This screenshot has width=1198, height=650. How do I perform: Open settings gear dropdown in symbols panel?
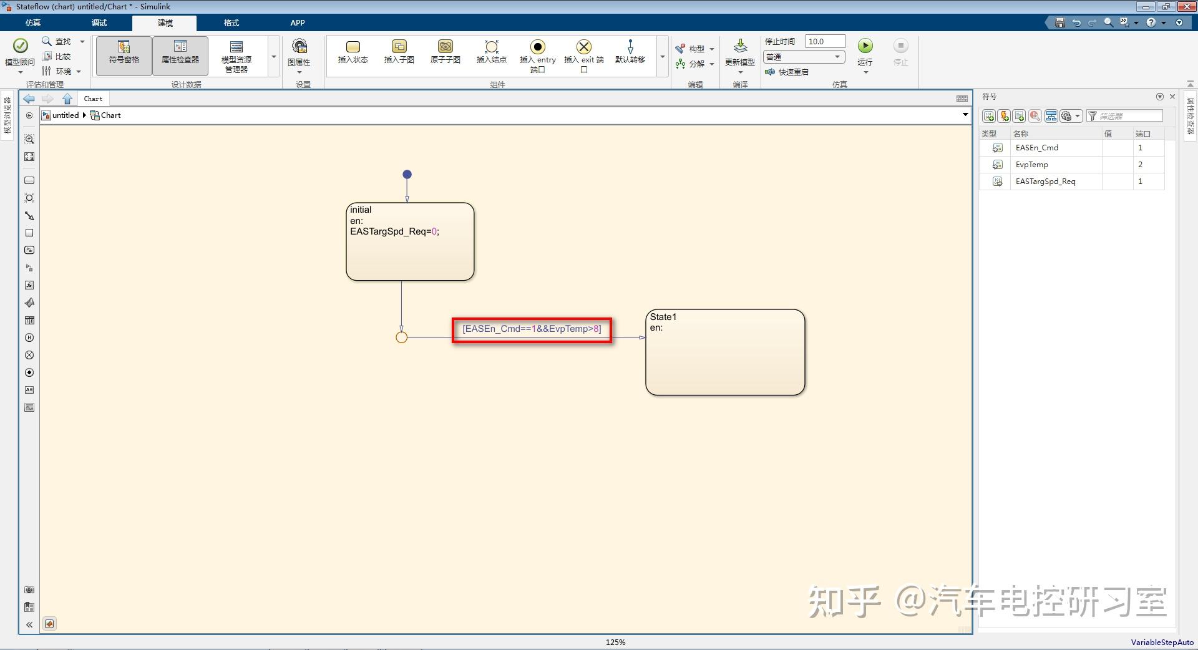point(1069,116)
